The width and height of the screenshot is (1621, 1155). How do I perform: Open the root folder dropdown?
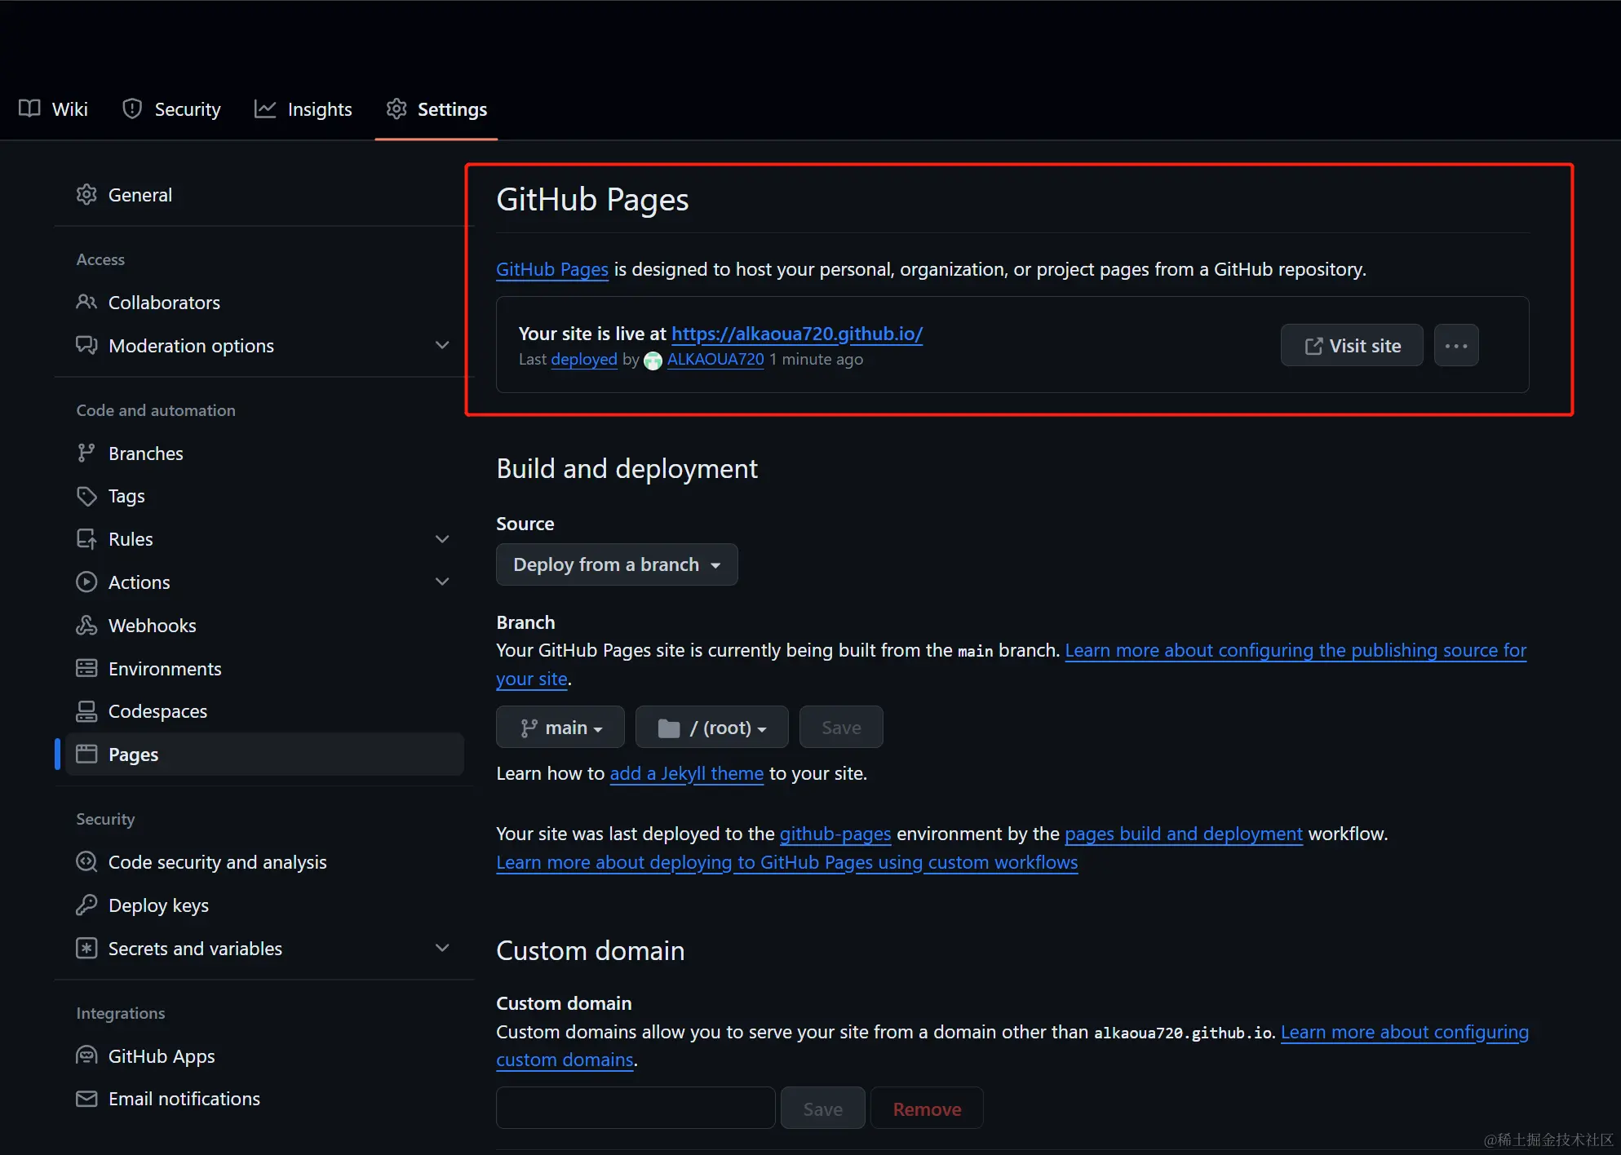click(x=711, y=727)
